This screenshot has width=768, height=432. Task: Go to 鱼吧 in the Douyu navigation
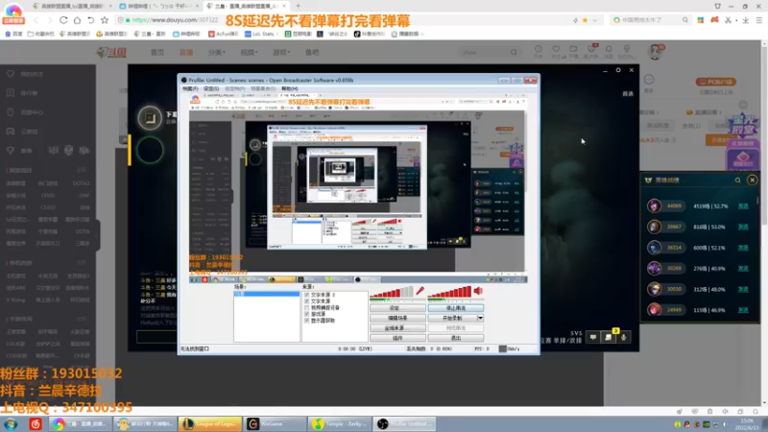[x=312, y=52]
